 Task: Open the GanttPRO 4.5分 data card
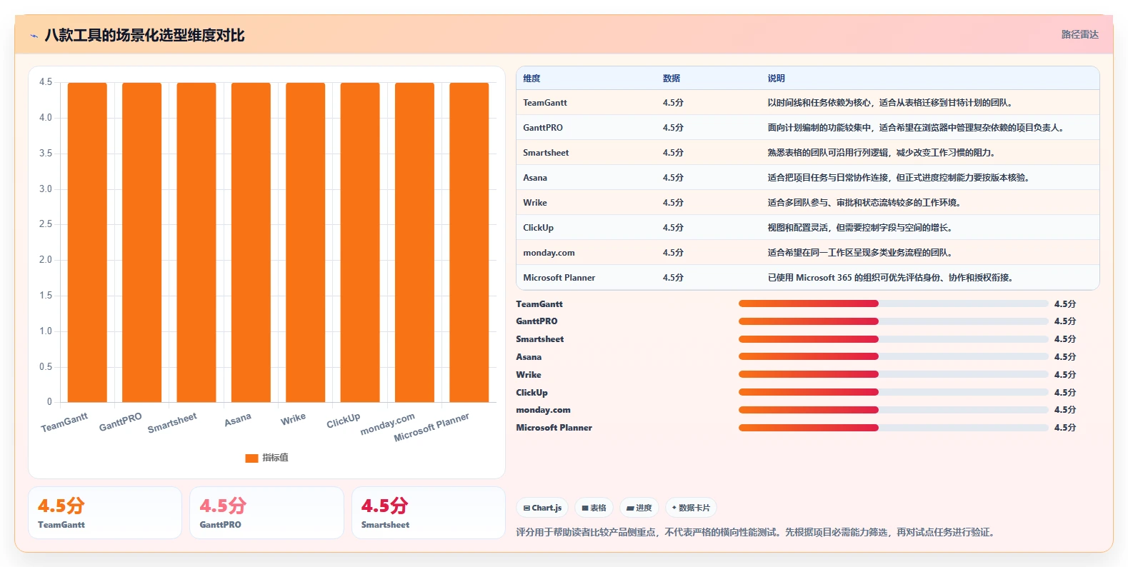[266, 513]
